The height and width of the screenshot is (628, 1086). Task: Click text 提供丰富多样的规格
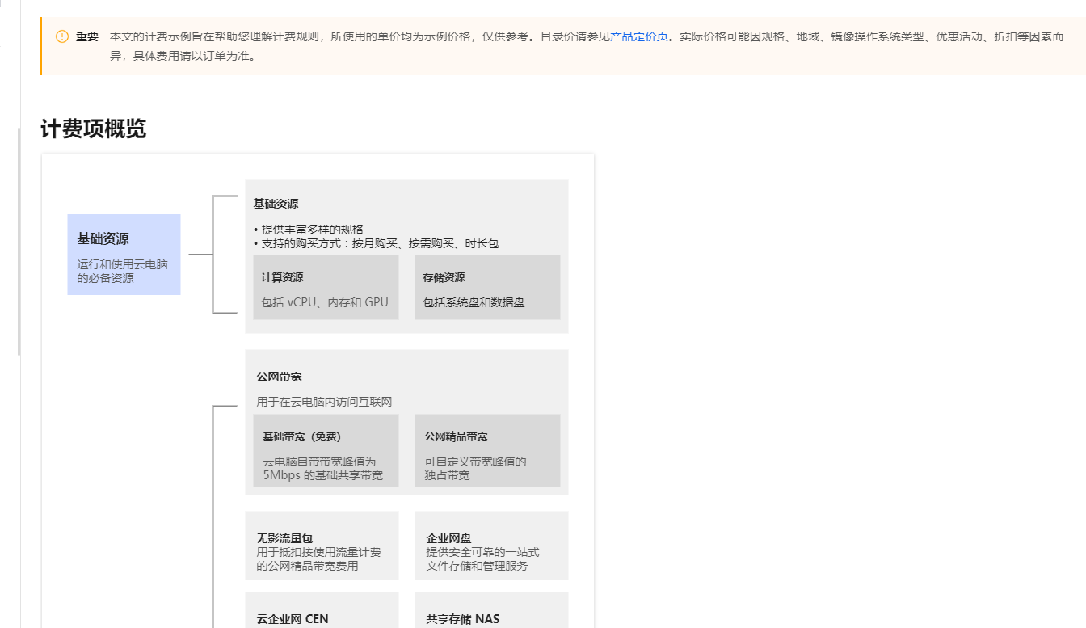(x=312, y=230)
